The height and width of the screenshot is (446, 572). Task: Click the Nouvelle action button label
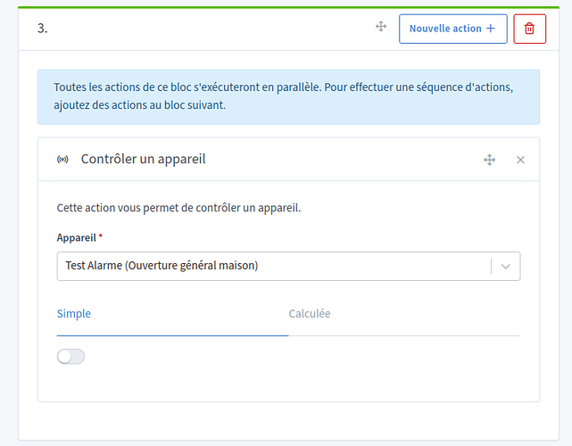pos(444,29)
